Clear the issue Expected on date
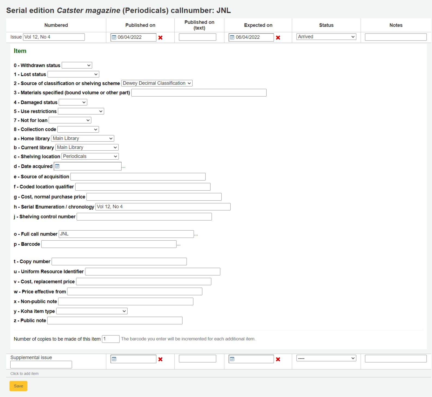The image size is (432, 397). point(278,38)
